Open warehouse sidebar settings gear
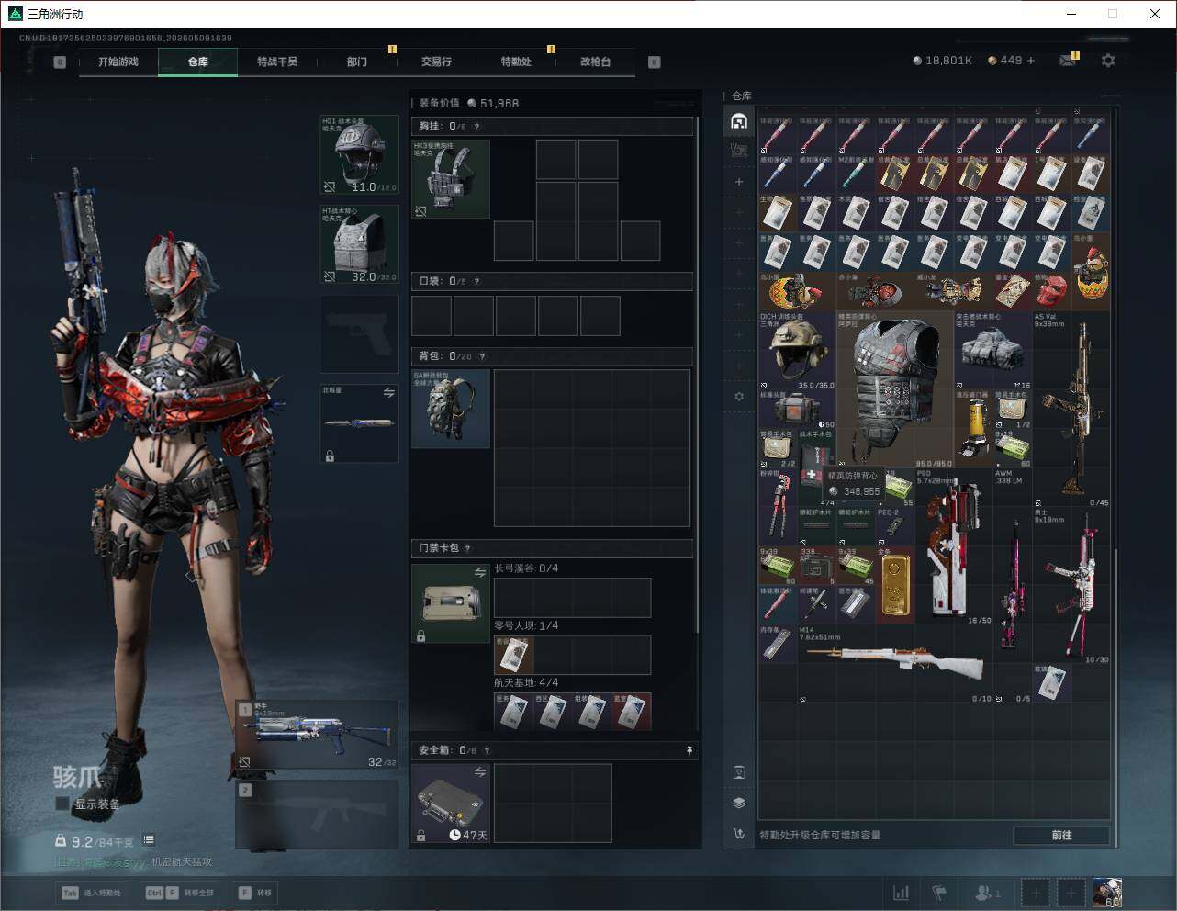Image resolution: width=1177 pixels, height=911 pixels. (x=739, y=397)
